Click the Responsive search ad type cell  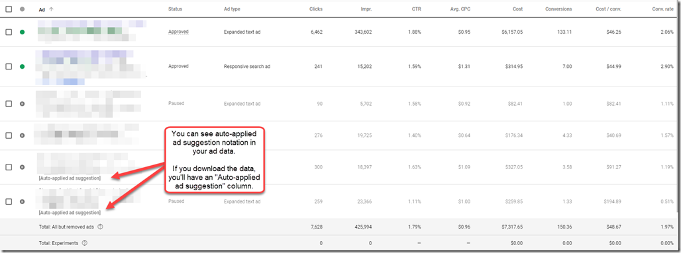247,67
